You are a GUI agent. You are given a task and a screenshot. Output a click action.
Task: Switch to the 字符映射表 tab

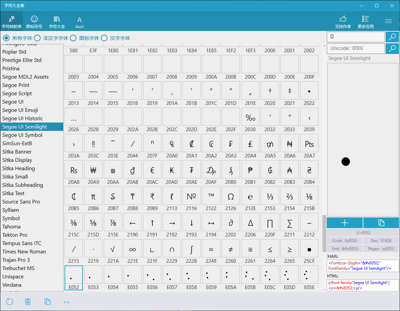pos(12,21)
